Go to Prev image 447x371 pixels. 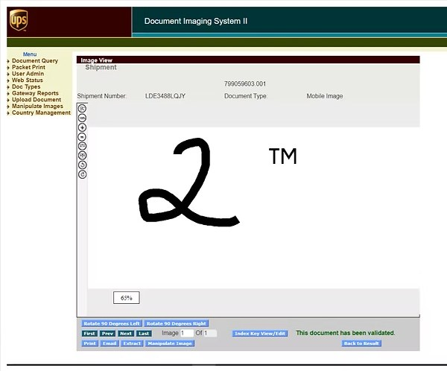pyautogui.click(x=107, y=333)
